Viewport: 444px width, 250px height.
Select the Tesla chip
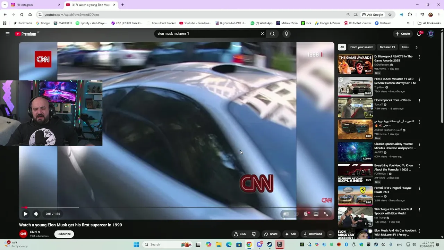[405, 47]
